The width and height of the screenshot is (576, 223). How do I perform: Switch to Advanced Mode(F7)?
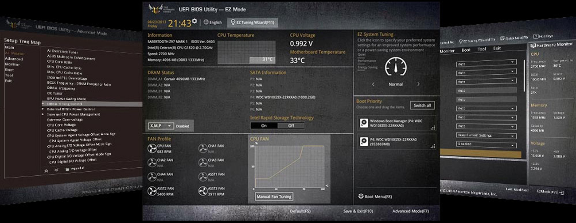(x=411, y=211)
